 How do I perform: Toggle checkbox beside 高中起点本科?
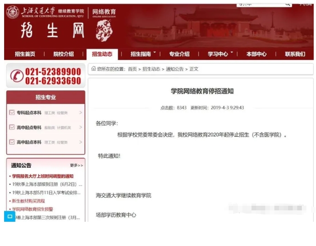12,142
